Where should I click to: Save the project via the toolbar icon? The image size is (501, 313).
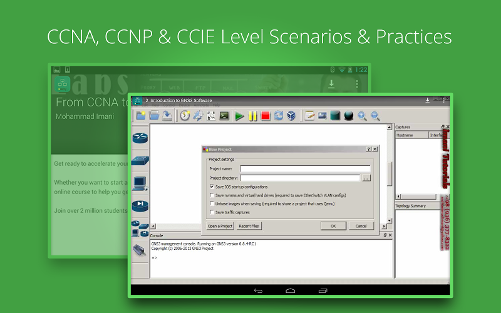(167, 115)
